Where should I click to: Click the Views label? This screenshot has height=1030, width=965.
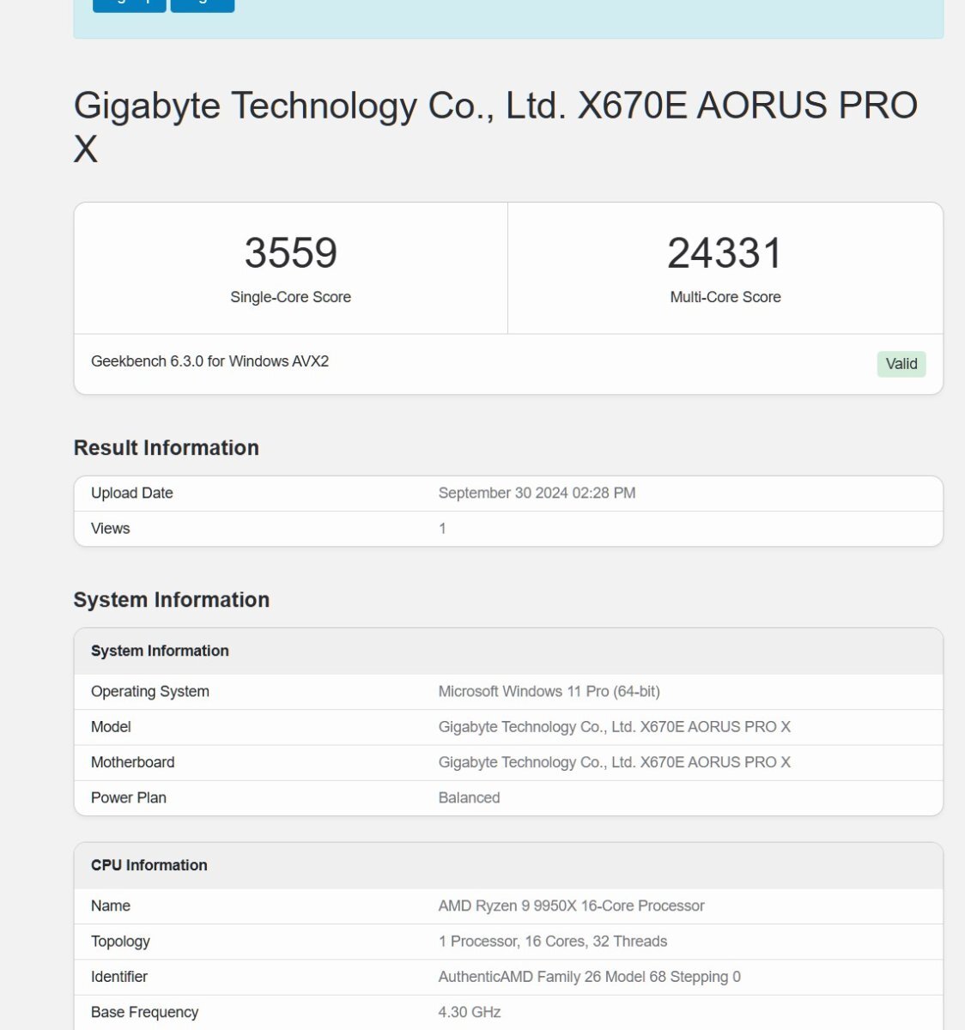[x=111, y=529]
